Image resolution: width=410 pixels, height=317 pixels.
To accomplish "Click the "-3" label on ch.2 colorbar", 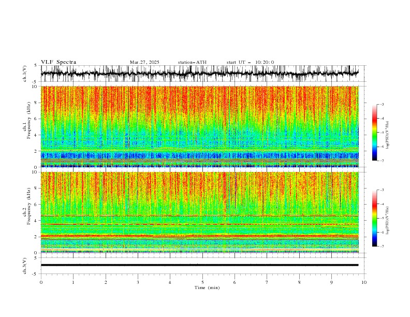I will [382, 190].
